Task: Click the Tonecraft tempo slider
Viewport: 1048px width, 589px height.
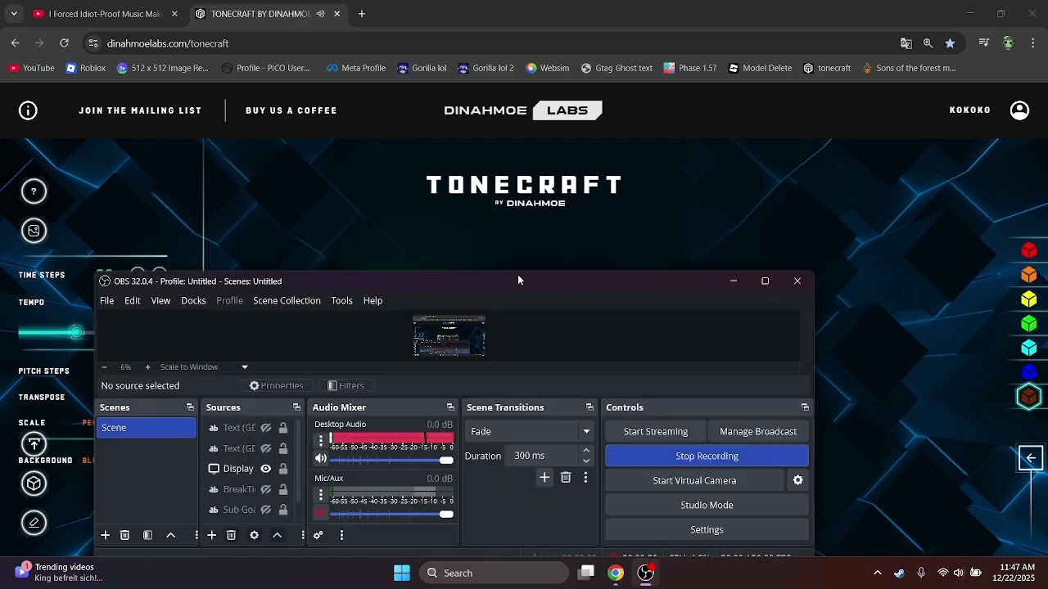Action: tap(54, 332)
